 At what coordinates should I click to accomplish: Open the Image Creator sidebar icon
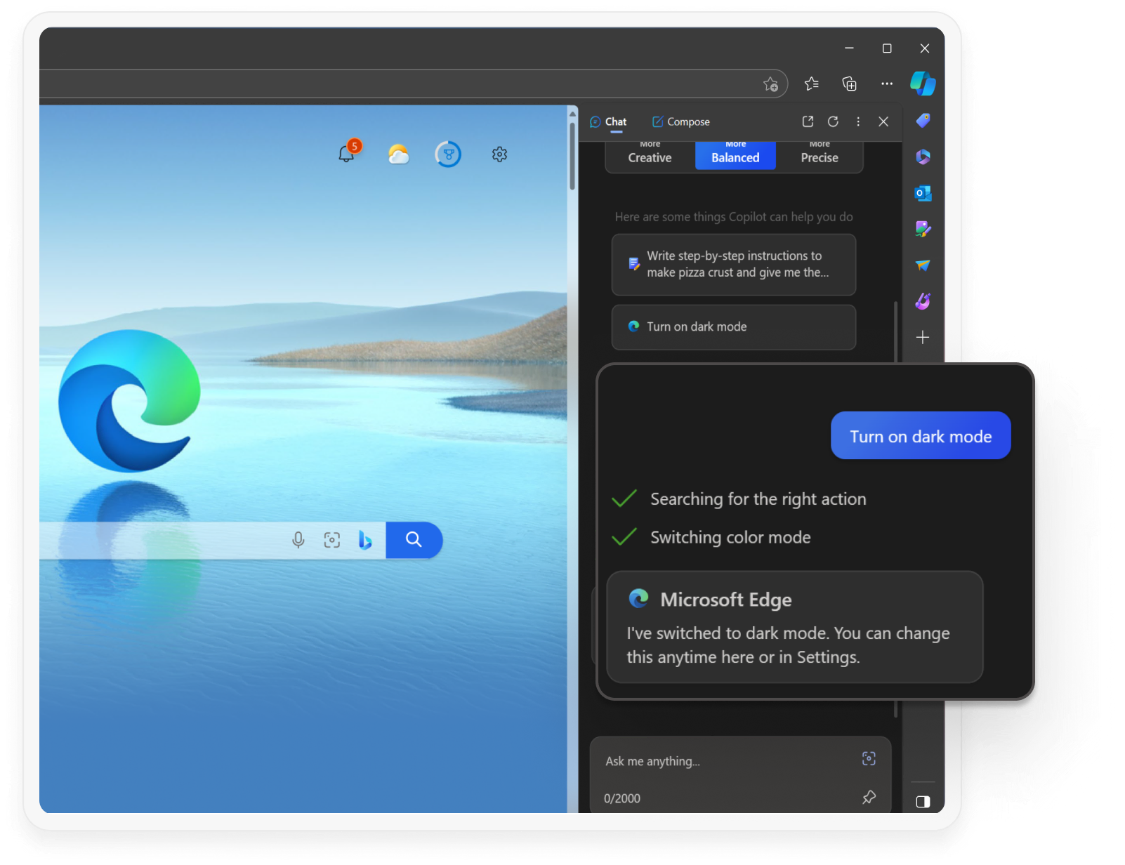pos(922,301)
